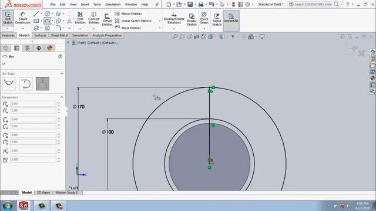
Task: Select the Centerpoint Arc type
Action: pyautogui.click(x=9, y=83)
